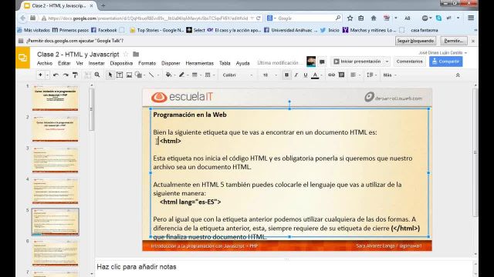Open the shapes tool
This screenshot has height=277, width=494.
point(139,75)
